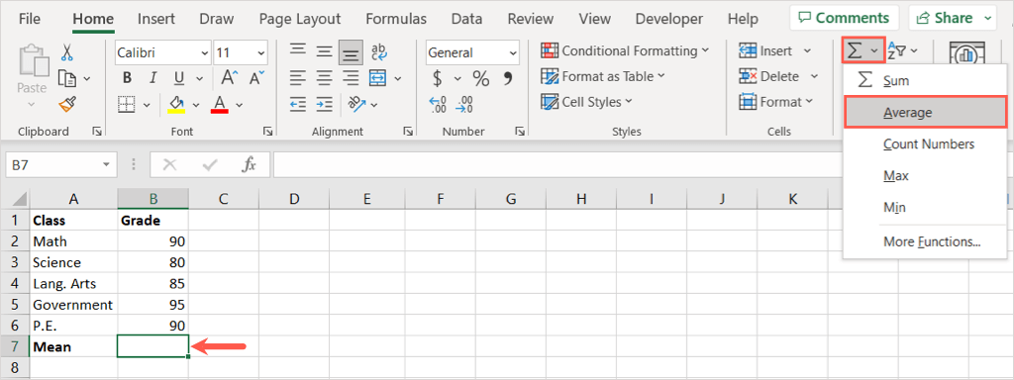Click Increase Decimal icon
Image resolution: width=1014 pixels, height=380 pixels.
tap(438, 104)
